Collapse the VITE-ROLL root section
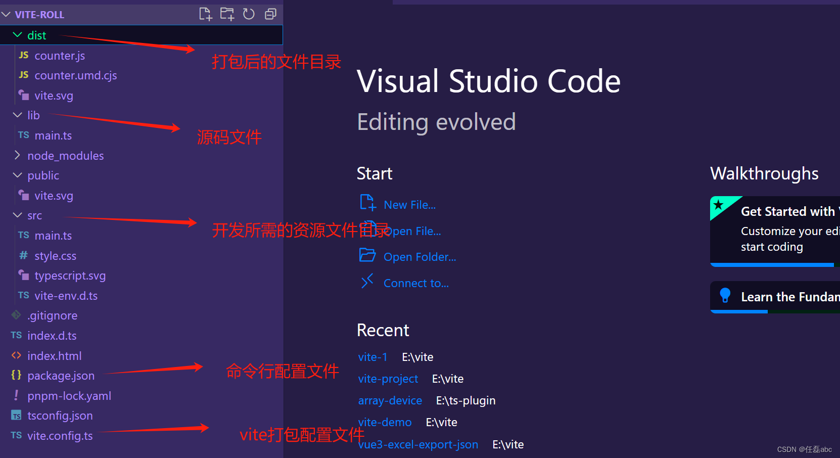Image resolution: width=840 pixels, height=458 pixels. [x=6, y=15]
